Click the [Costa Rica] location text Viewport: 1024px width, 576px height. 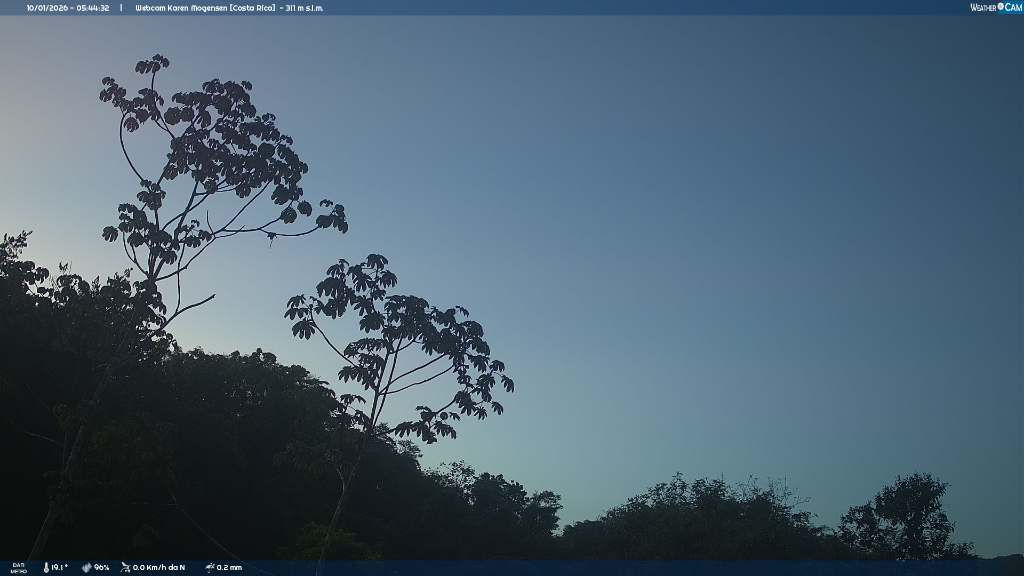click(253, 8)
